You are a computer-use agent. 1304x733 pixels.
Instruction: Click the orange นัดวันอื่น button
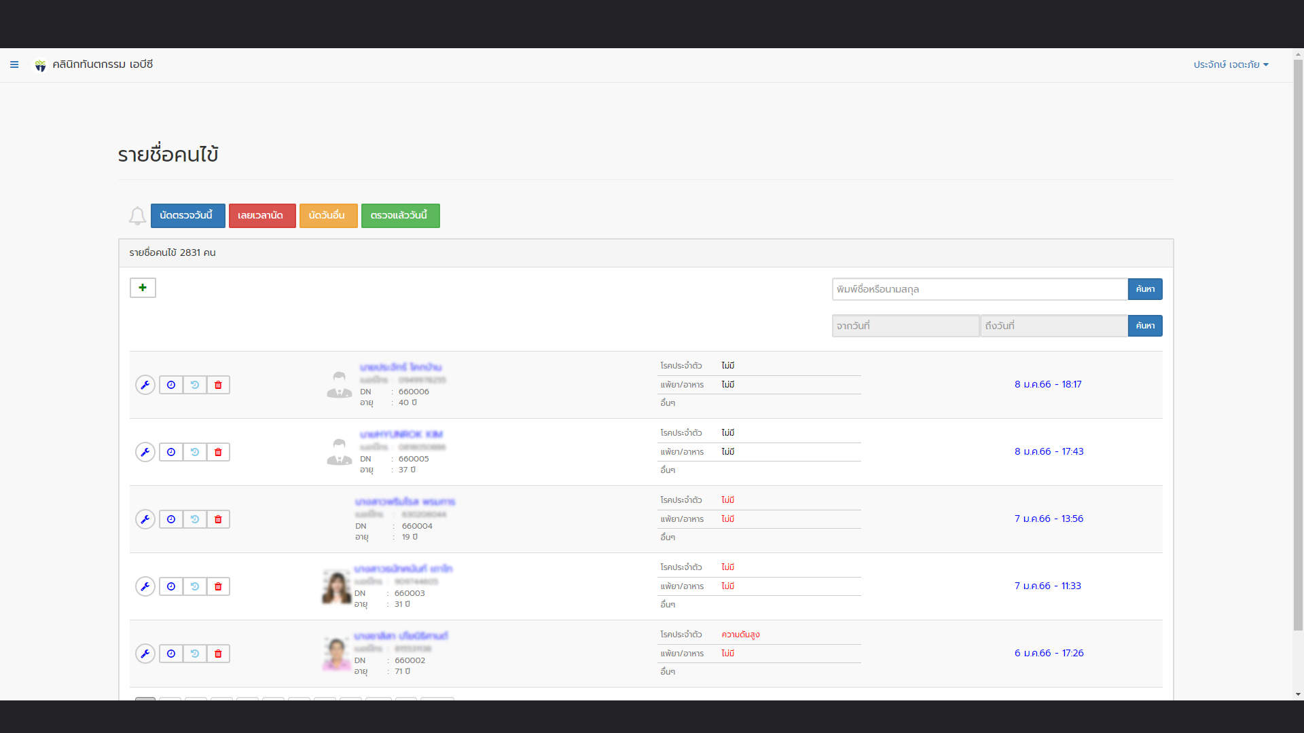tap(328, 216)
